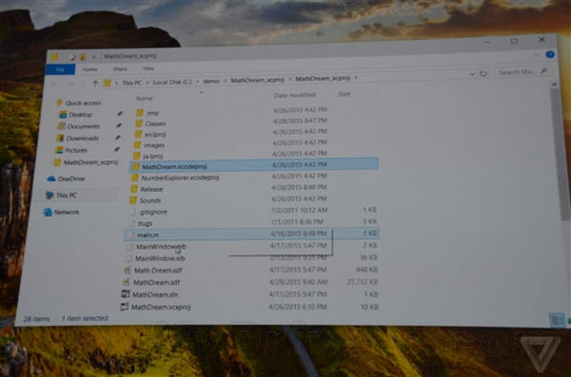Click the MathDream.xcodeproj folder icon
Viewport: 571px width, 377px height.
click(136, 166)
